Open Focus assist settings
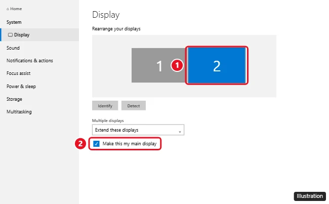The width and height of the screenshot is (329, 204). click(18, 73)
